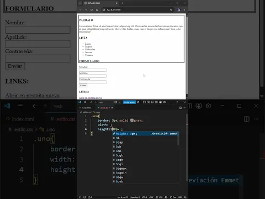Choose the 3cqb unit suggestion

(145, 155)
